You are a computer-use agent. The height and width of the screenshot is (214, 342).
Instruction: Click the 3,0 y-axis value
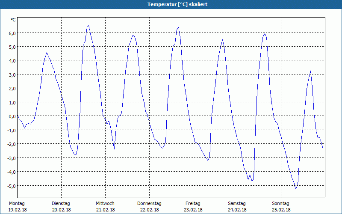[x=12, y=74]
